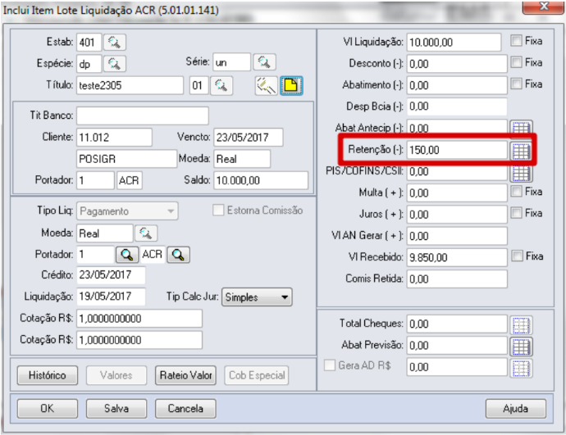Click the Histórico button
The image size is (566, 435).
(48, 375)
